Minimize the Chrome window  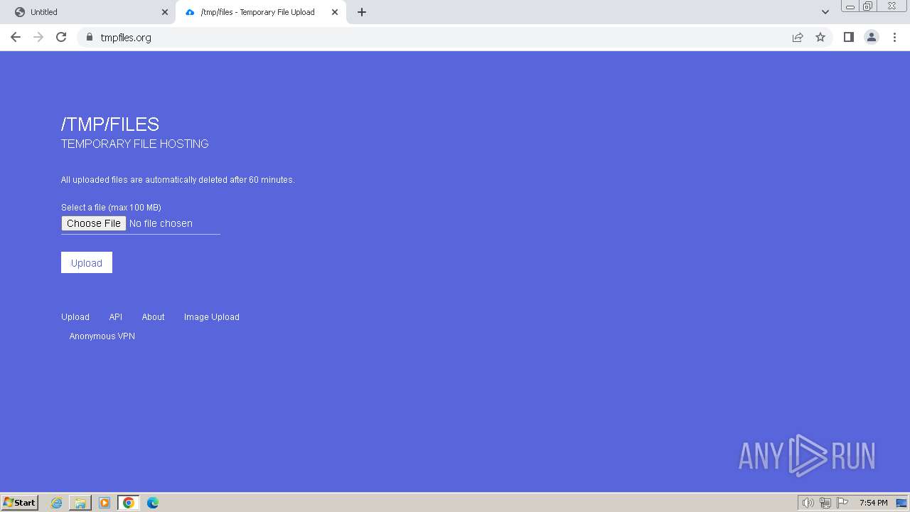click(850, 6)
